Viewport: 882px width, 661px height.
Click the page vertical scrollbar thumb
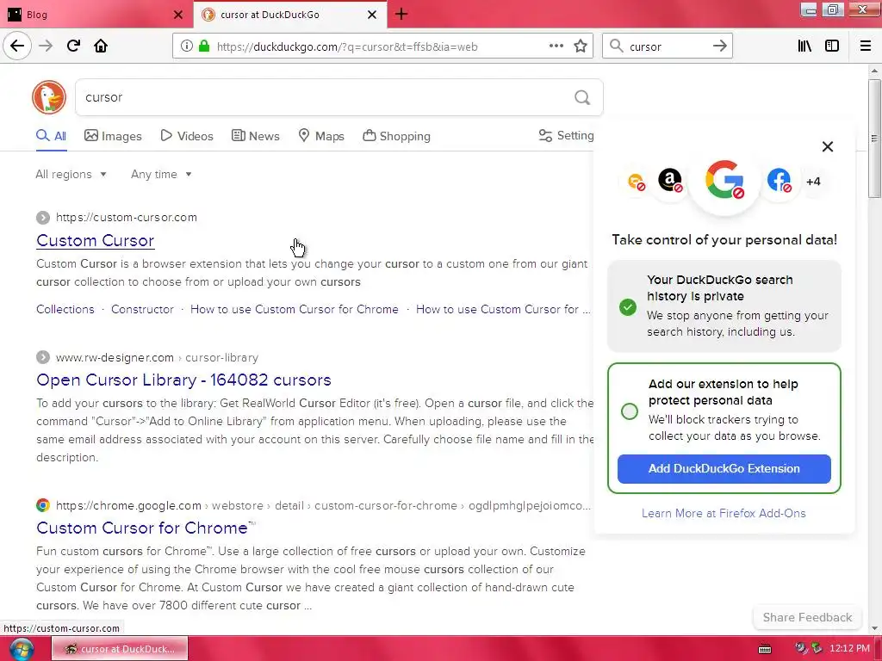coord(874,138)
